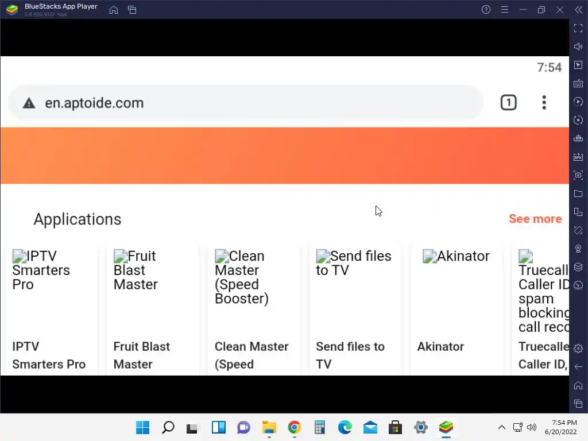Open the memory trim icon
This screenshot has width=588, height=441.
click(578, 138)
